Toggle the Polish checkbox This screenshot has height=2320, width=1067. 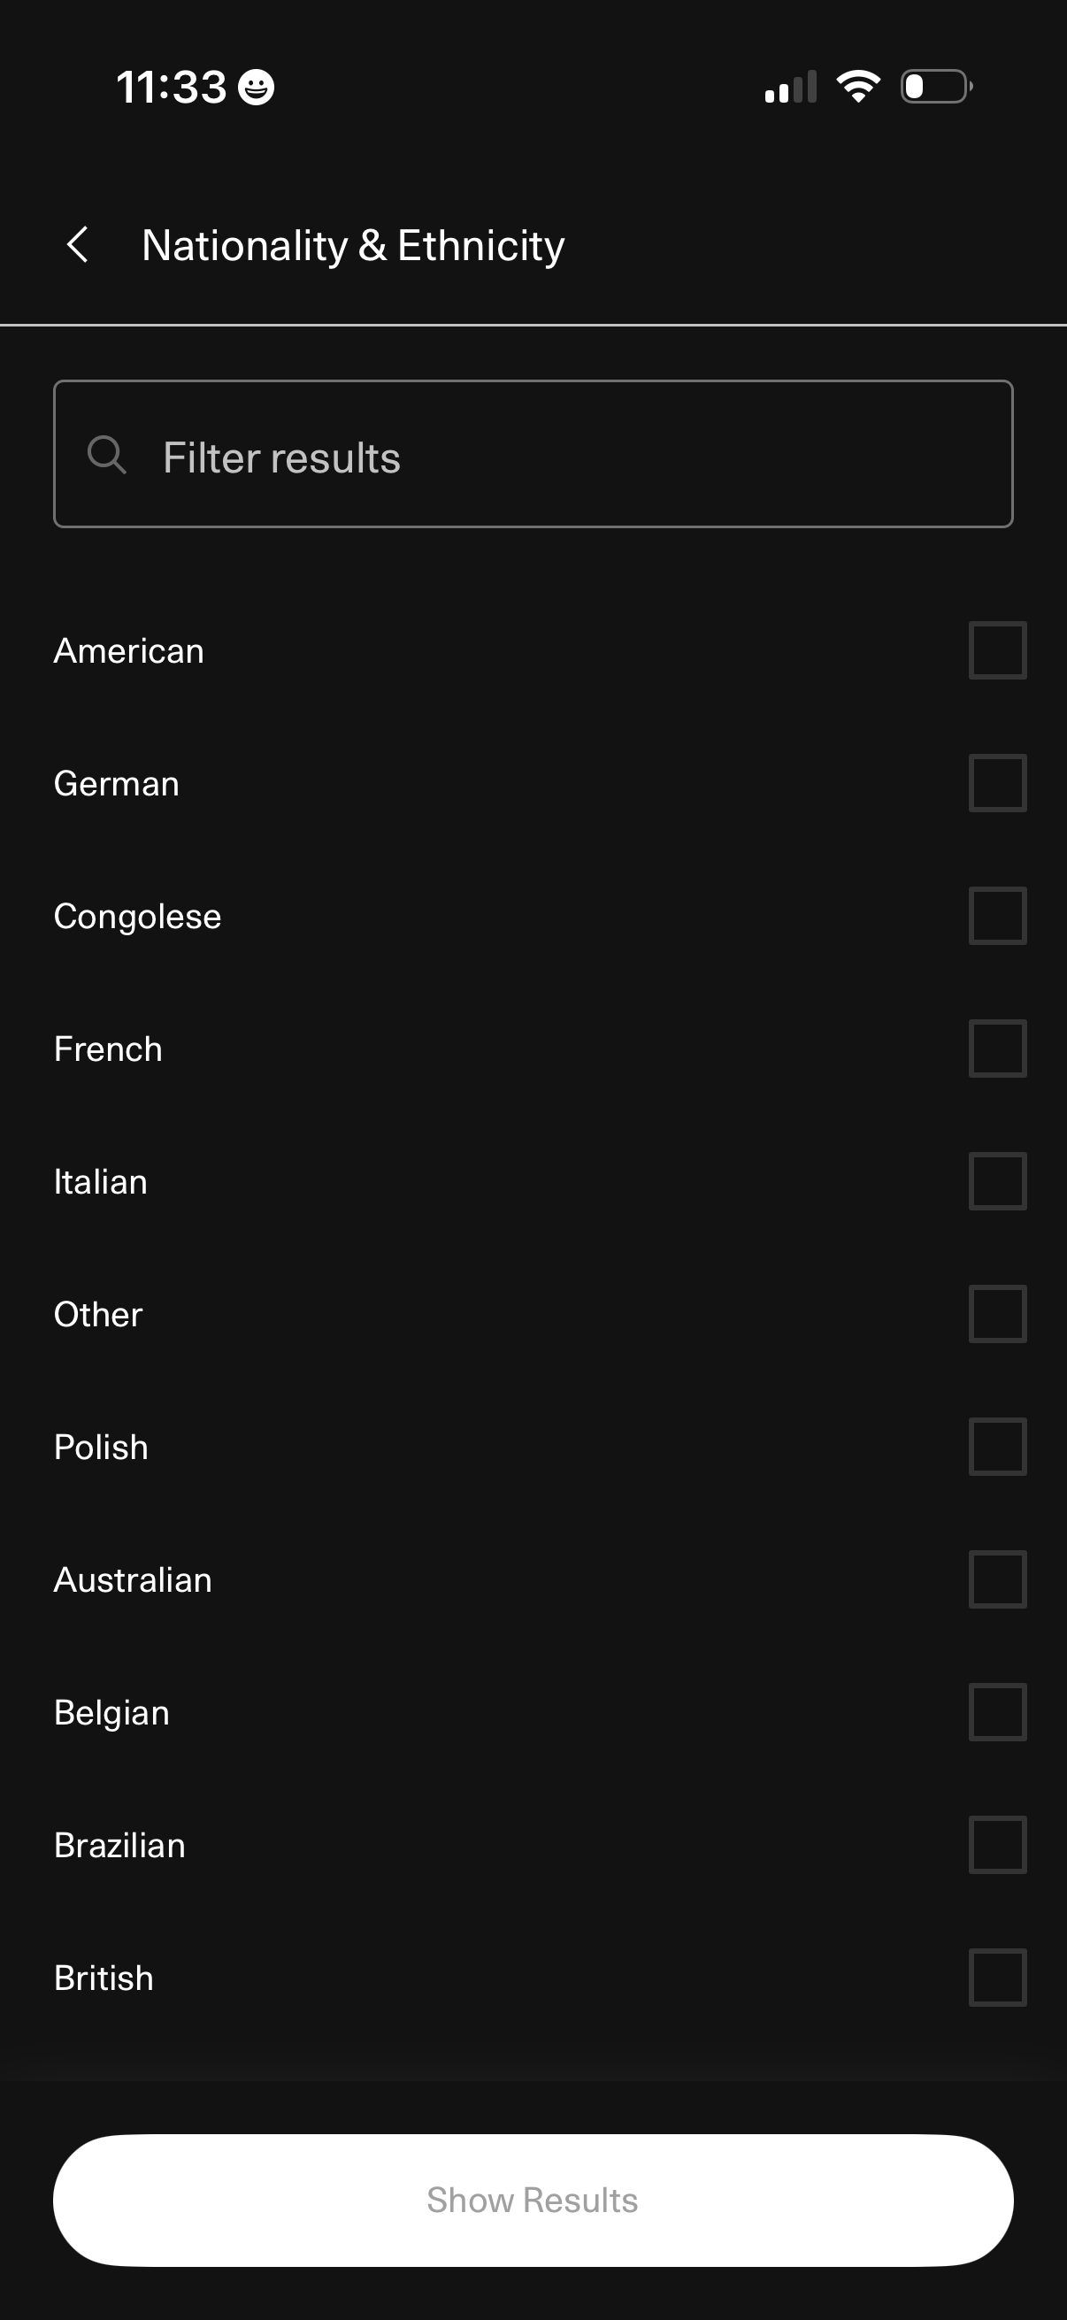tap(997, 1447)
